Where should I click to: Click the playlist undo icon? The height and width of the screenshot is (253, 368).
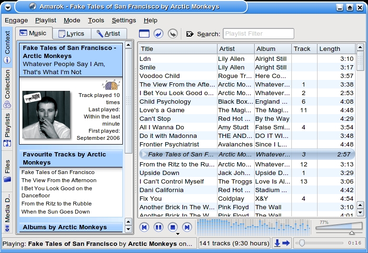tap(159, 33)
